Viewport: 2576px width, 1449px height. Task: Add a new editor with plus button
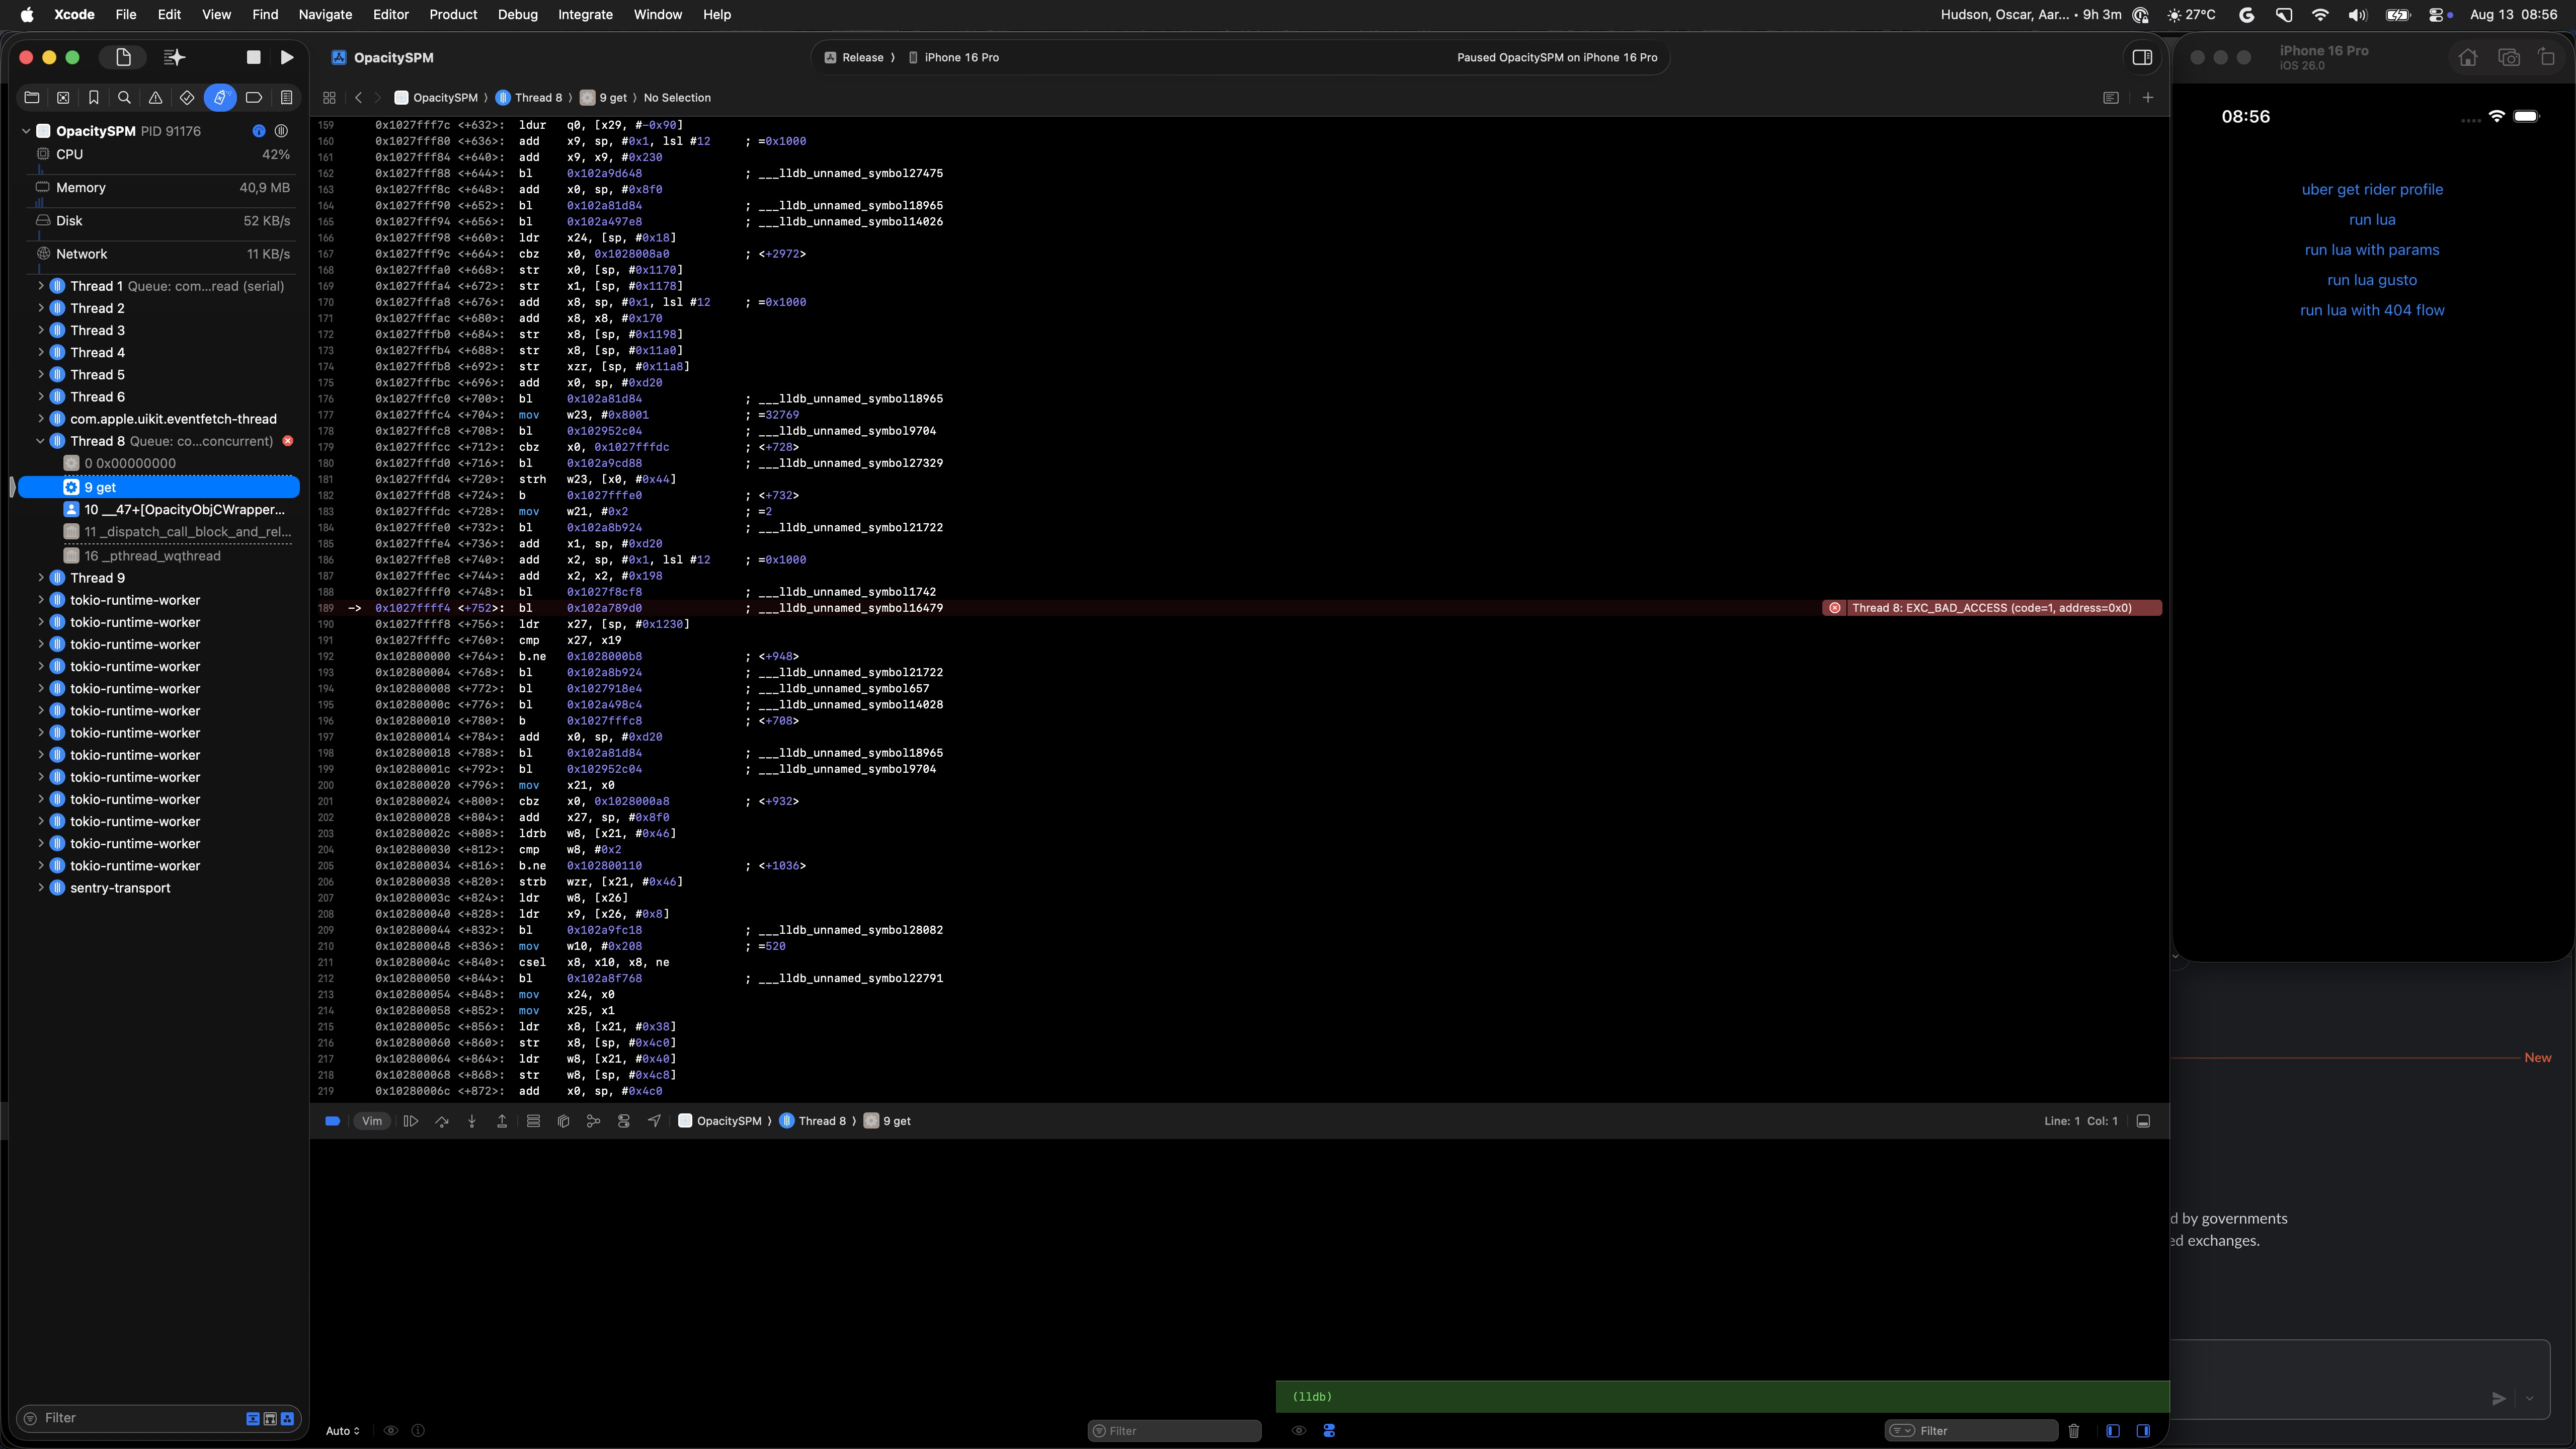2148,98
